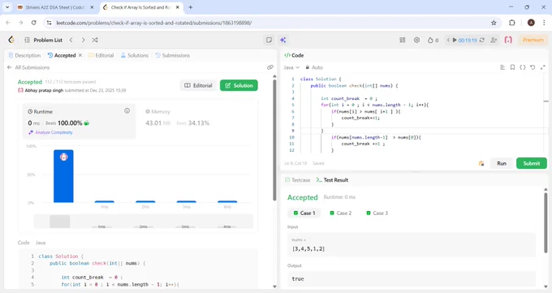This screenshot has height=293, width=552.
Task: Switch to the Description tab
Action: 24,55
